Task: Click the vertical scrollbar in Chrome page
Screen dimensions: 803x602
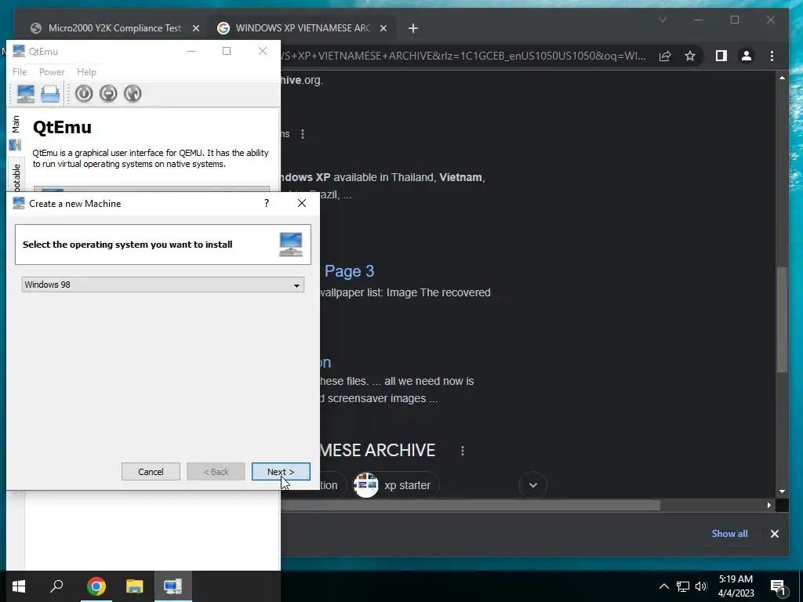Action: tap(782, 320)
